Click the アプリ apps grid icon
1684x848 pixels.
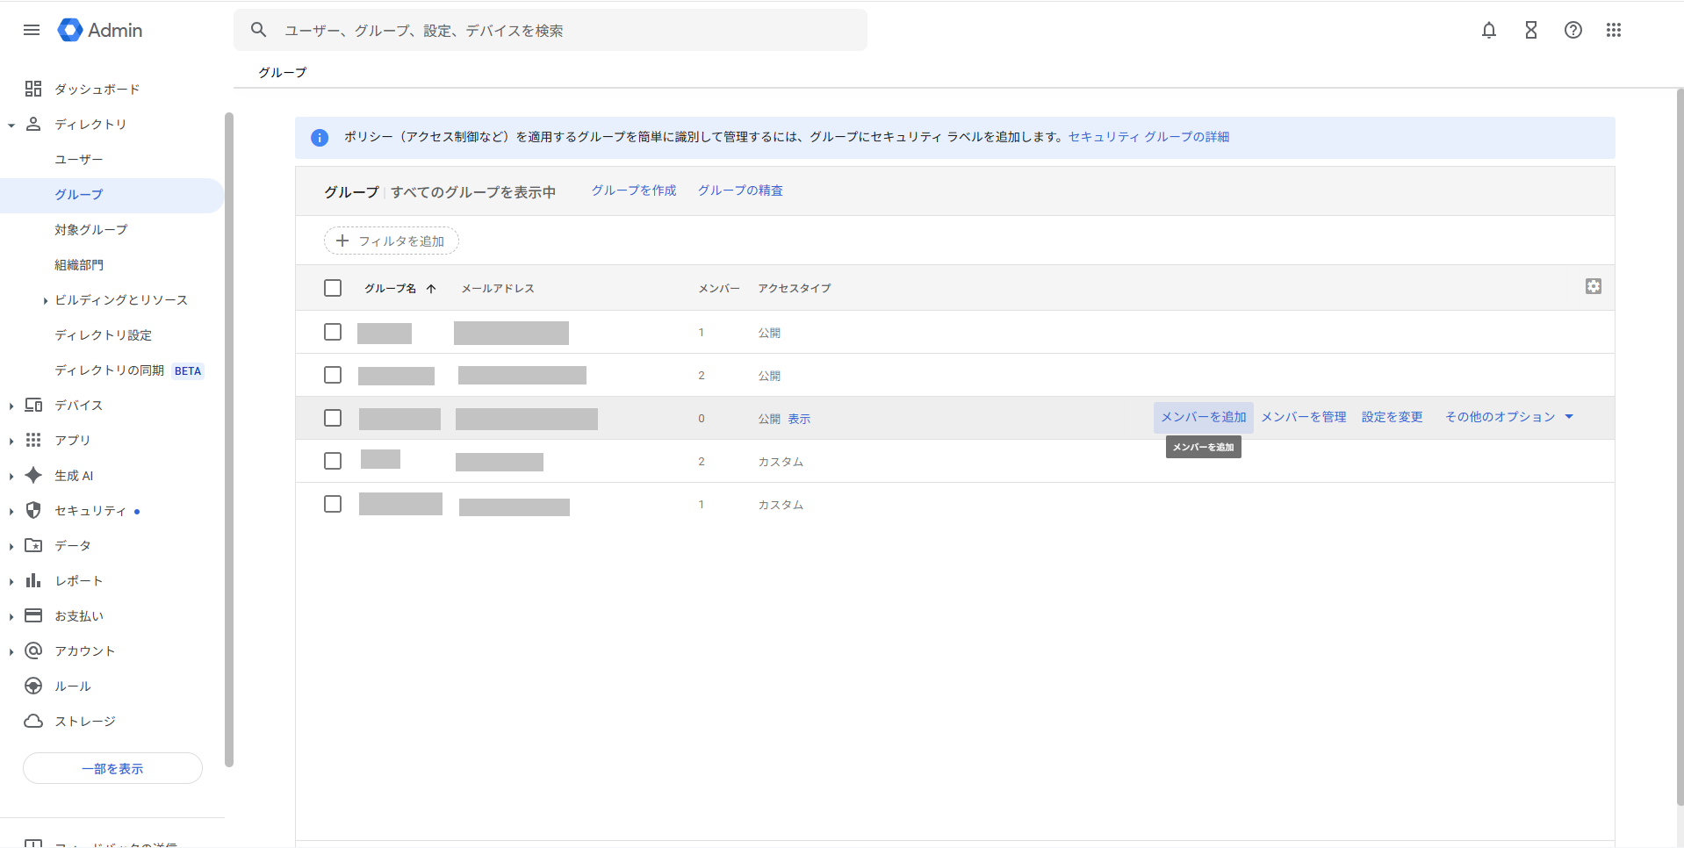(x=33, y=440)
